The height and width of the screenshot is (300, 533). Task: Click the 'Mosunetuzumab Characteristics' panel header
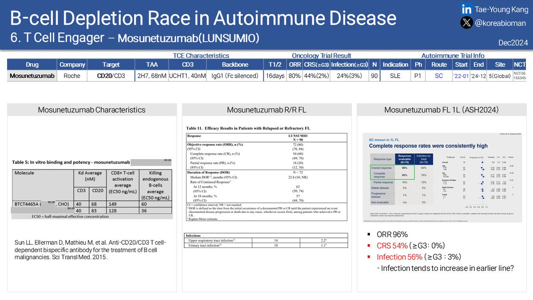click(92, 110)
